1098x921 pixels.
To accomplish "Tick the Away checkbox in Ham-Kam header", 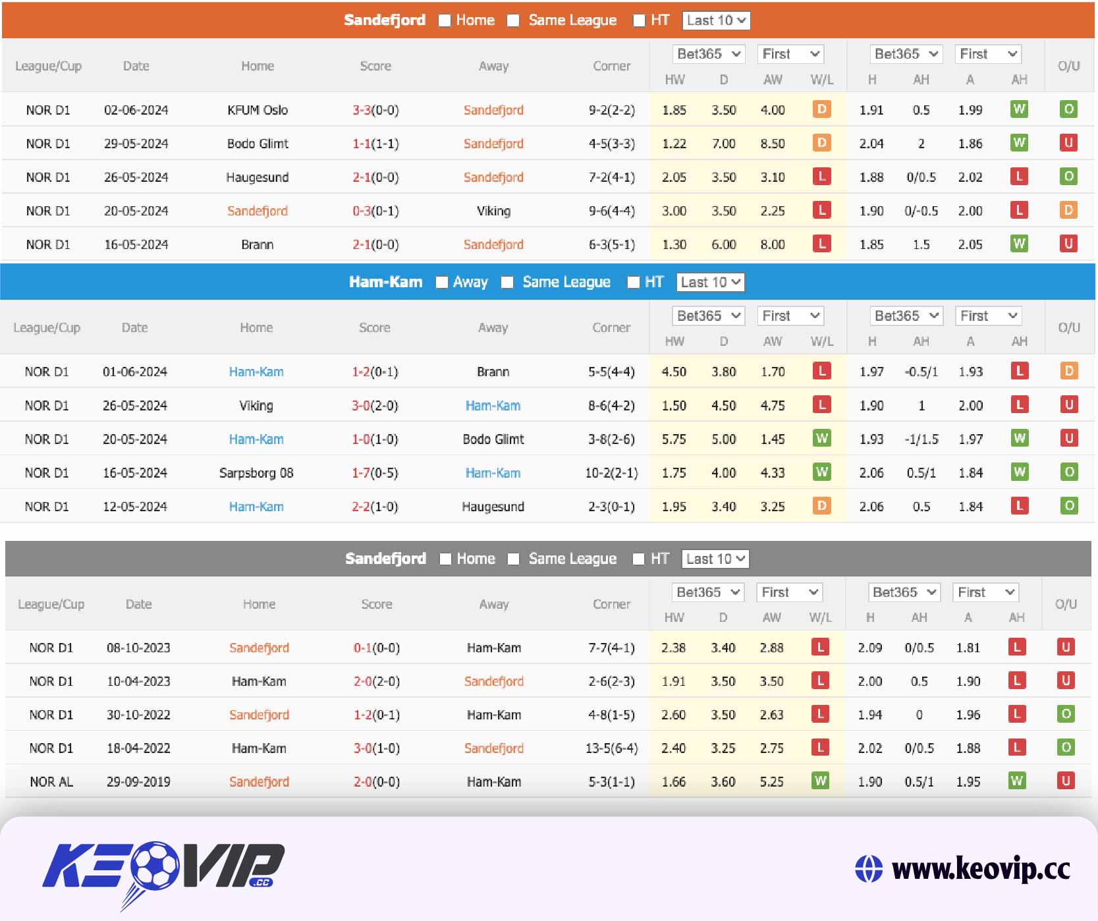I will (x=442, y=283).
